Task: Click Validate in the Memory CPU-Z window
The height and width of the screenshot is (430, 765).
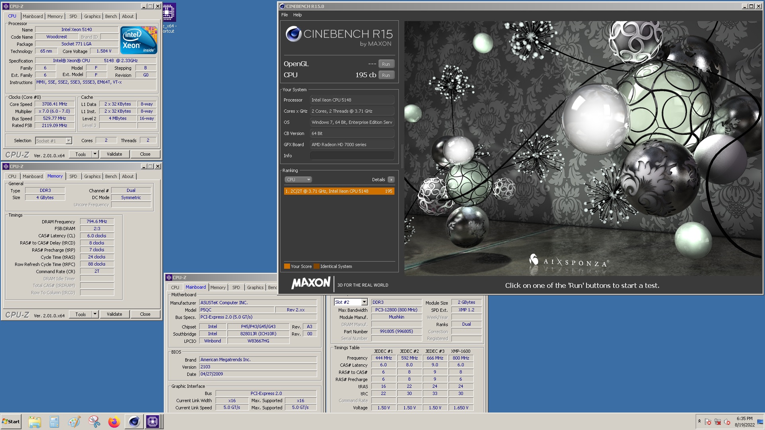Action: 114,314
